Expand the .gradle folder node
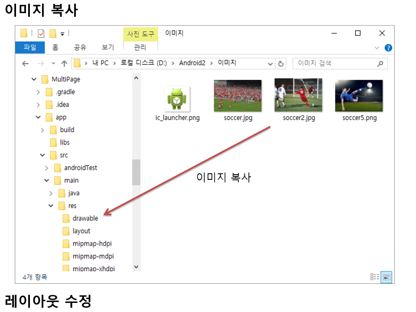The image size is (416, 312). pos(39,92)
